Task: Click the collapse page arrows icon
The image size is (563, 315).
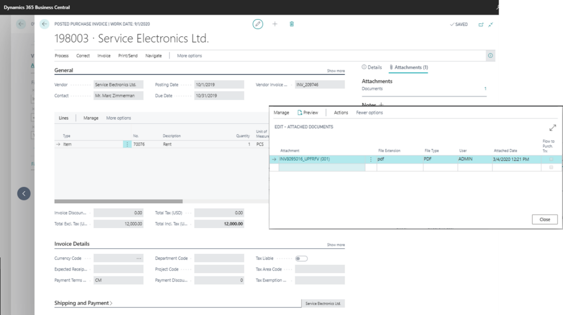Action: (x=490, y=24)
